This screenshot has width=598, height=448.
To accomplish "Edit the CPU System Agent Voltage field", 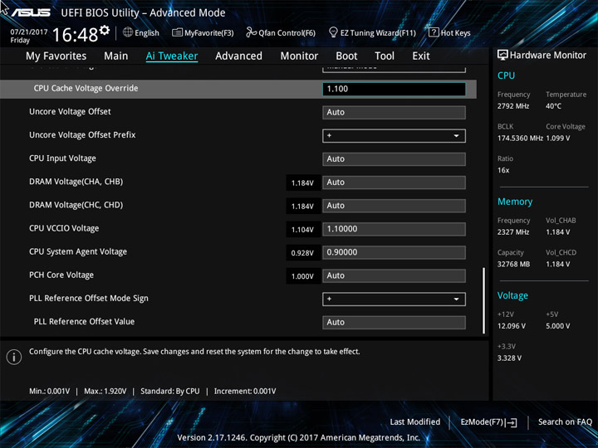I will [x=394, y=252].
